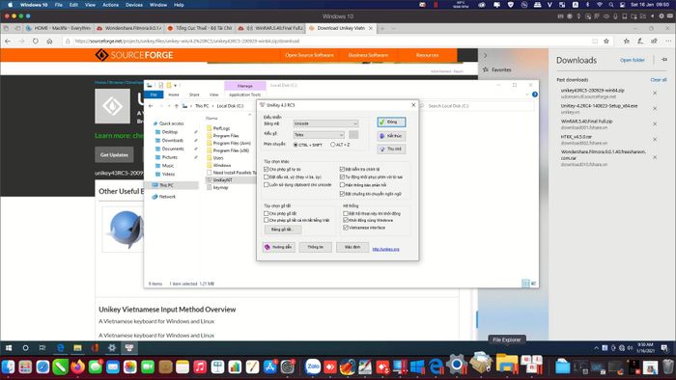This screenshot has width=676, height=380.
Task: Click the Search Local Disk (C:) field
Action: tap(476, 106)
